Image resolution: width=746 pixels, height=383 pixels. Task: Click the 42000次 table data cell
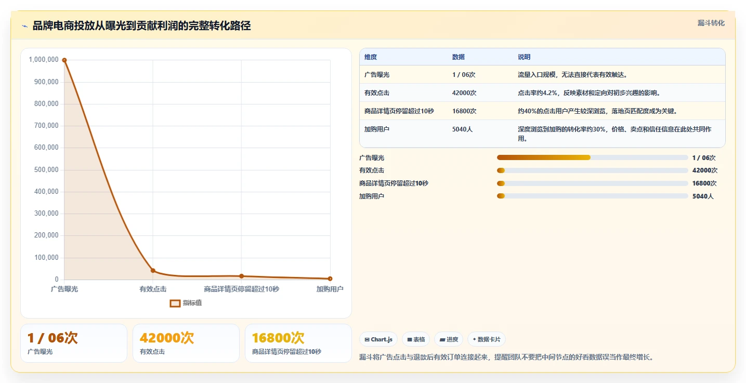coord(464,93)
